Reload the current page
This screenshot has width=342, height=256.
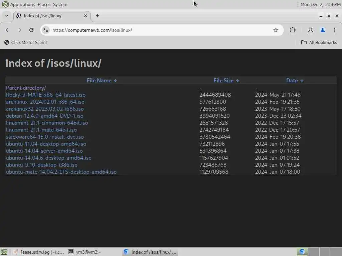point(31,30)
